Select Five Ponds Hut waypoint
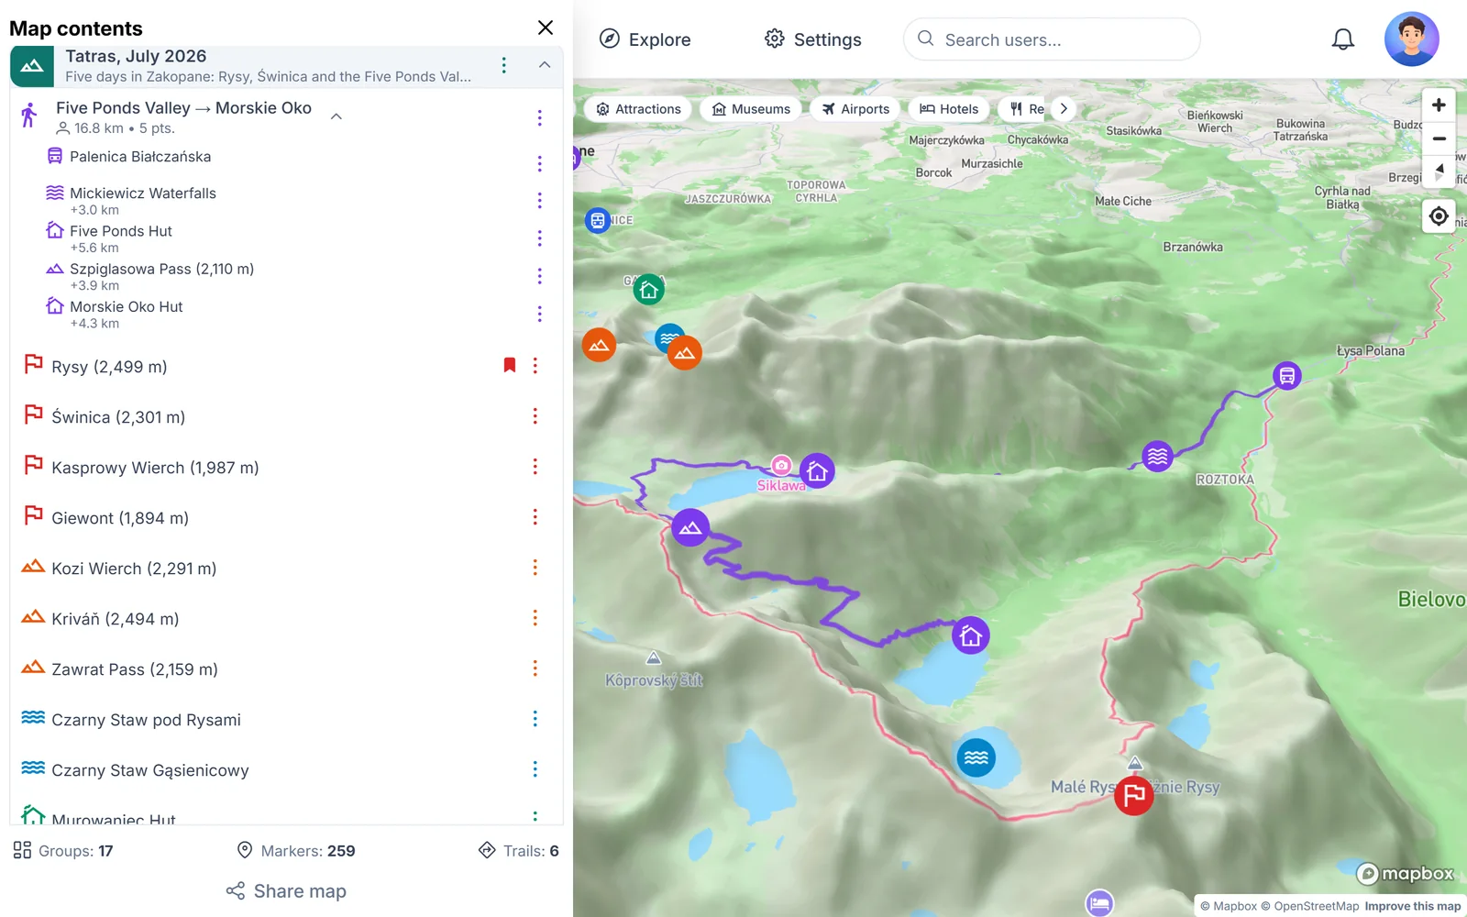Image resolution: width=1467 pixels, height=917 pixels. click(121, 231)
